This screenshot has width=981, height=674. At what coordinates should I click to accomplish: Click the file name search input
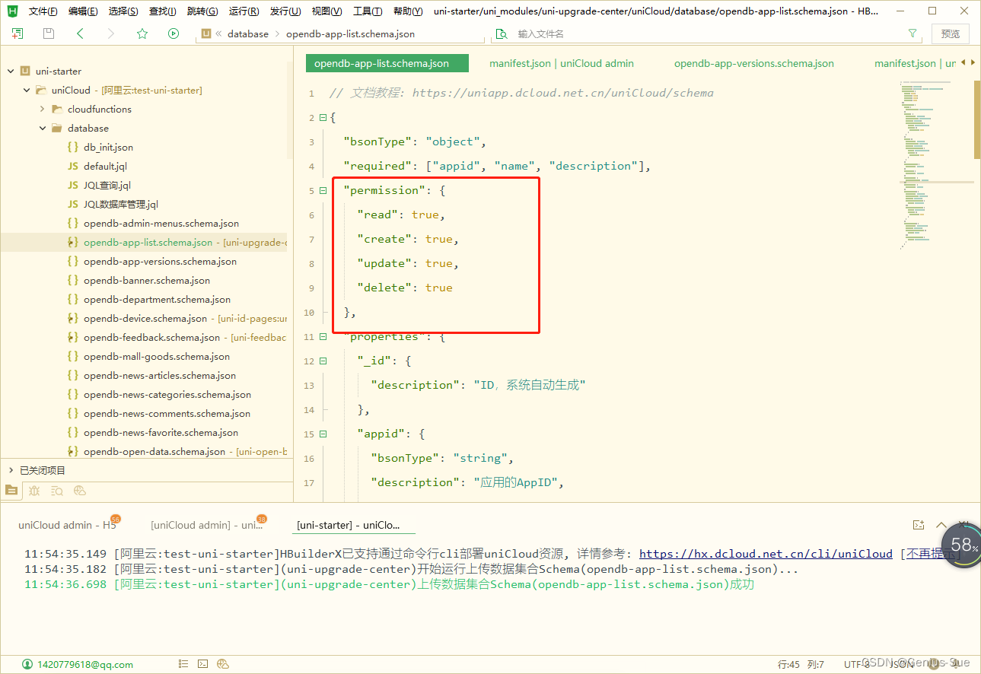click(x=708, y=34)
